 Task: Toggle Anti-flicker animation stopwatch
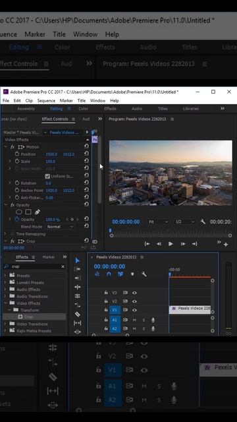(x=17, y=198)
